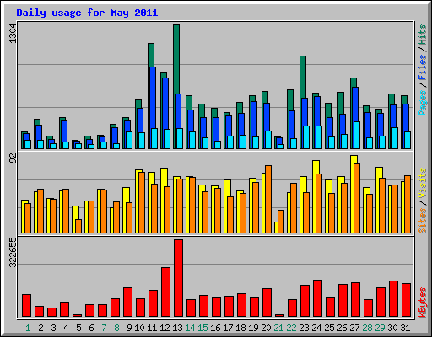Click the Visits legend label
This screenshot has height=337, width=432.
[x=422, y=184]
